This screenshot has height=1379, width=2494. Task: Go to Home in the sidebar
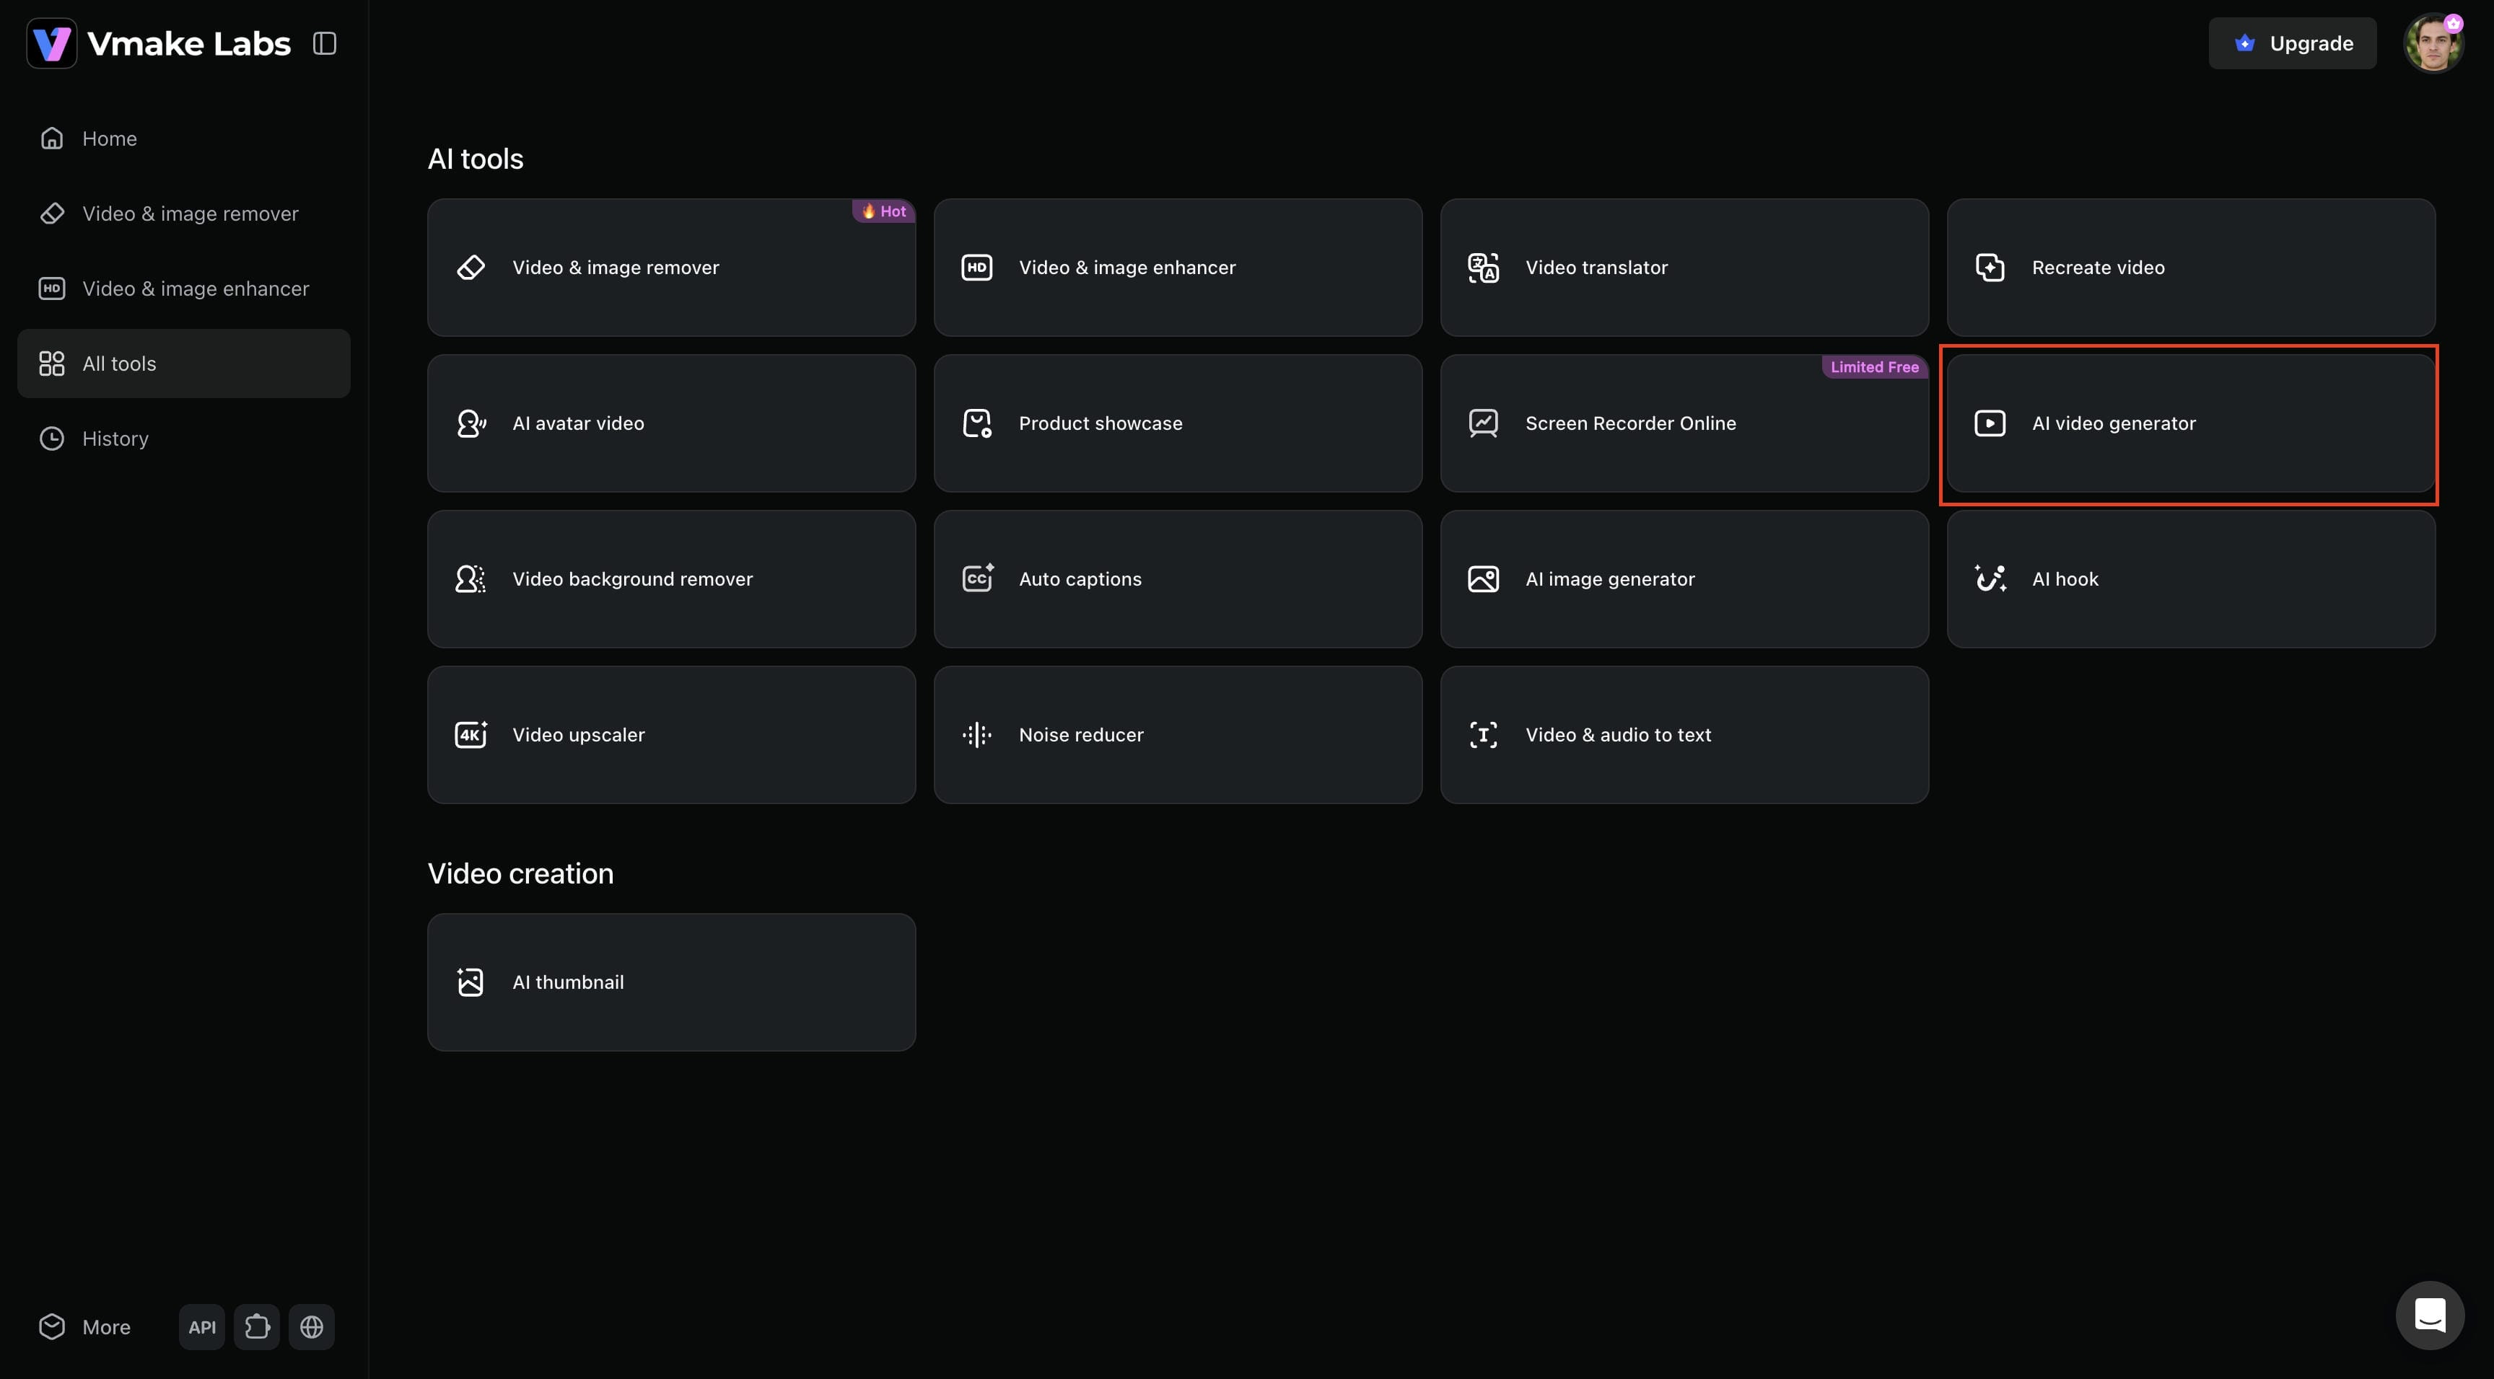click(x=184, y=138)
